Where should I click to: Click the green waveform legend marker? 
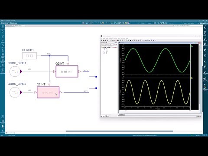[x=191, y=46]
